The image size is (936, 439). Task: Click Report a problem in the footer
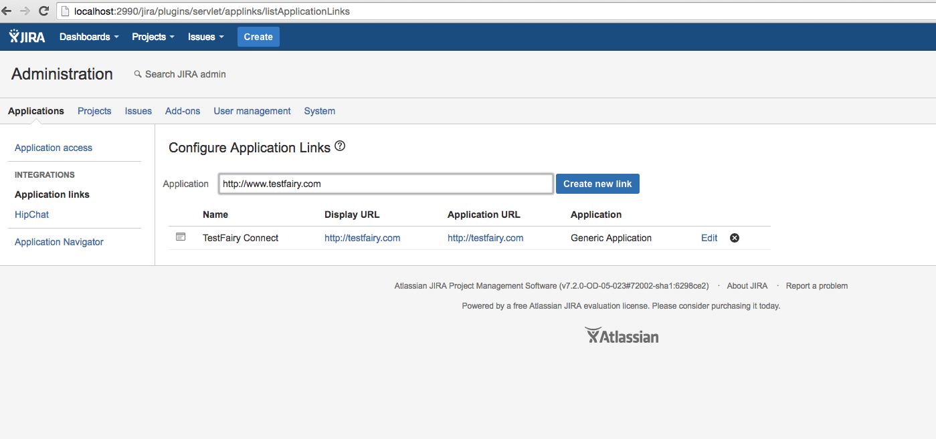click(816, 285)
